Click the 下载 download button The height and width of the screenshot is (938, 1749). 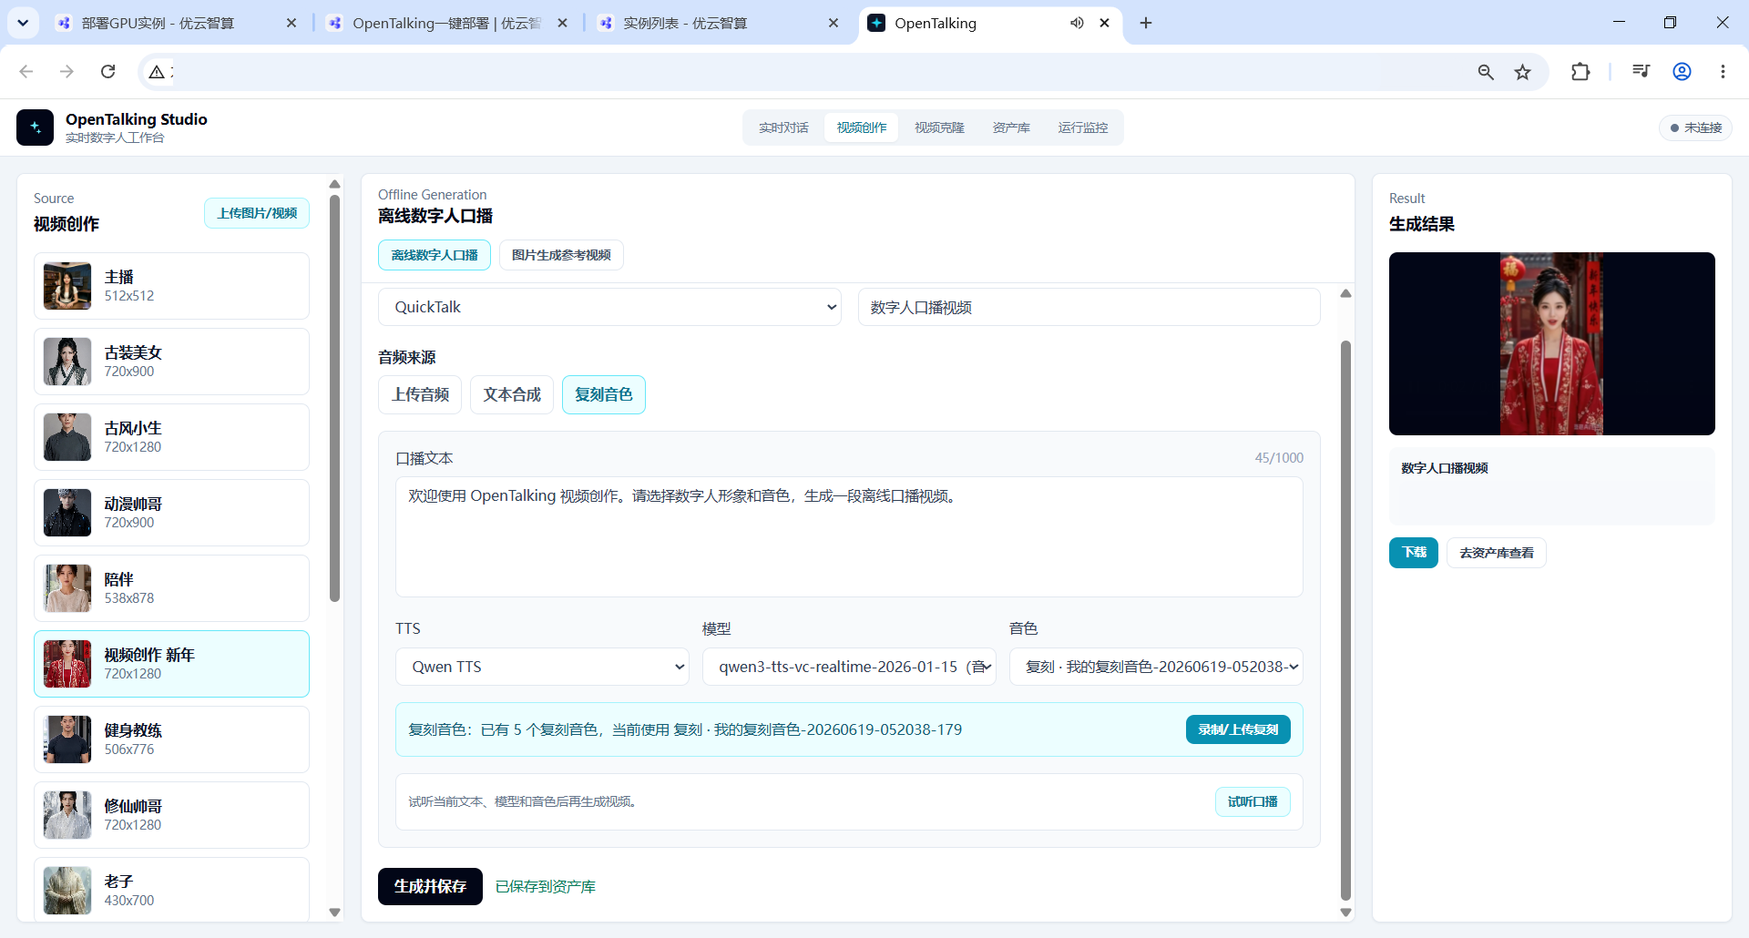[x=1414, y=553]
